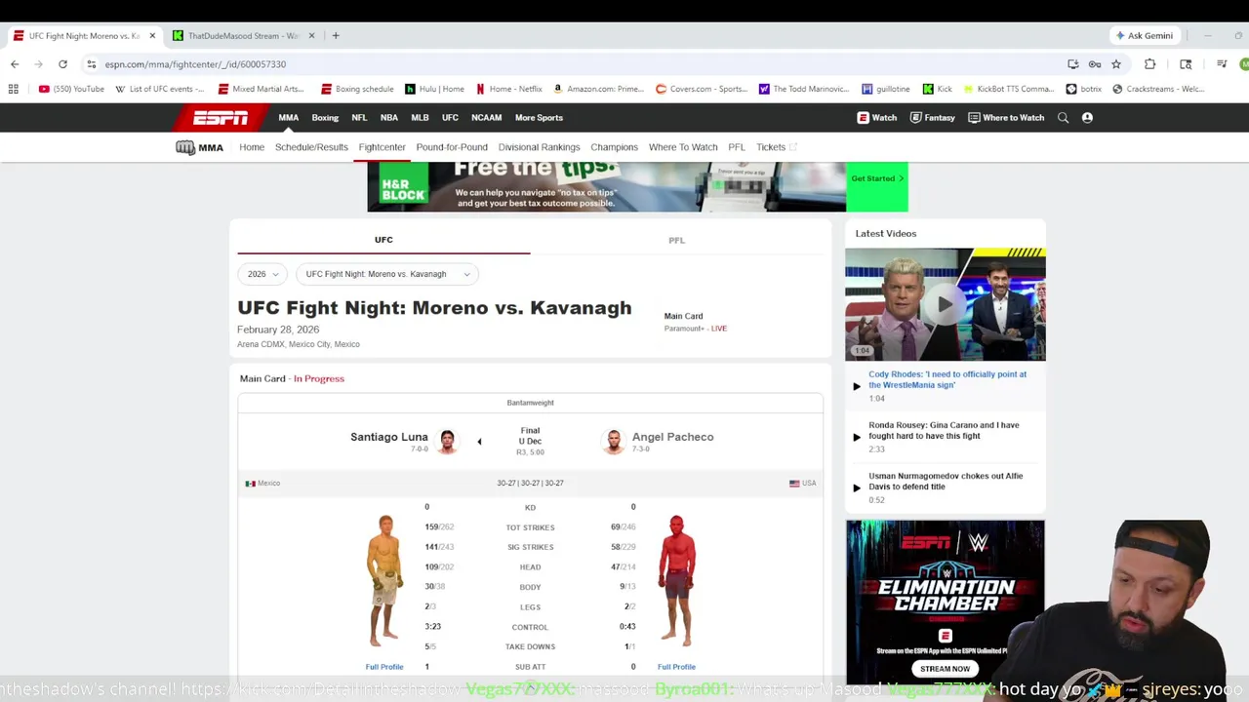Viewport: 1249px width, 702px height.
Task: Open Divisional Rankings subnav link
Action: [539, 147]
